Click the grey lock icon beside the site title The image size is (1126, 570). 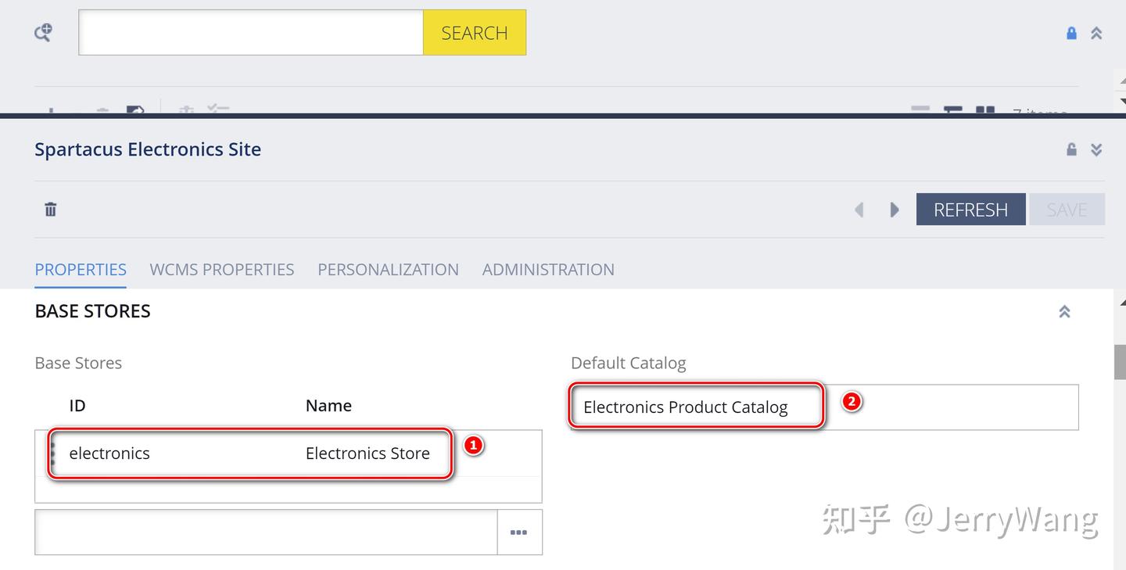1071,149
